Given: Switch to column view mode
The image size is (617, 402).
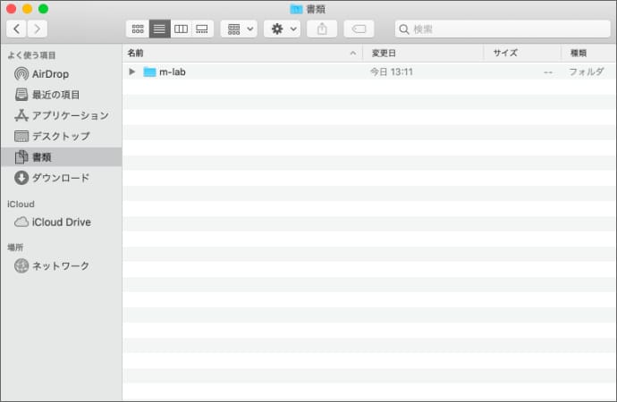Looking at the screenshot, I should click(x=181, y=29).
